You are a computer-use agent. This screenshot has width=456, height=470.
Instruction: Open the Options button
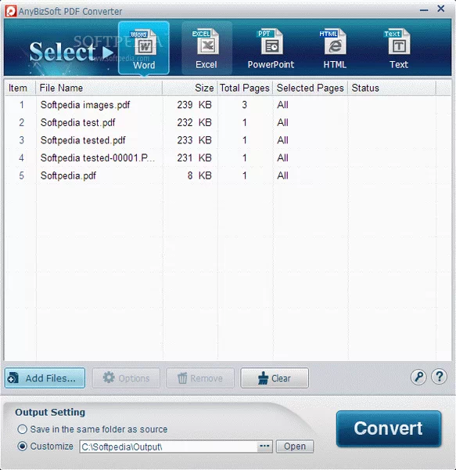[x=126, y=378]
